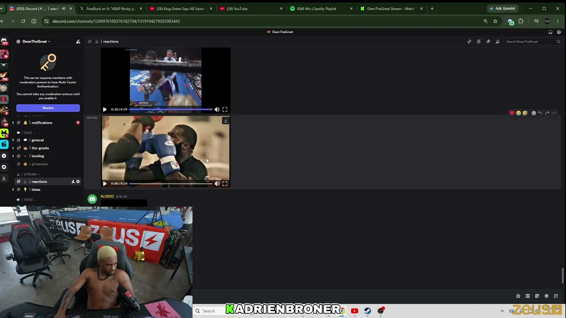This screenshot has width=566, height=318.
Task: Seek the second video's progress bar
Action: pyautogui.click(x=171, y=184)
